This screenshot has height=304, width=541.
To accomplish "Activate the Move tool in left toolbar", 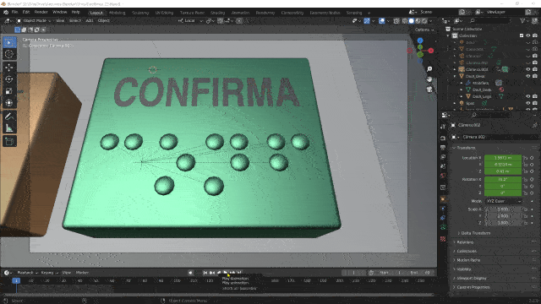I will click(9, 68).
